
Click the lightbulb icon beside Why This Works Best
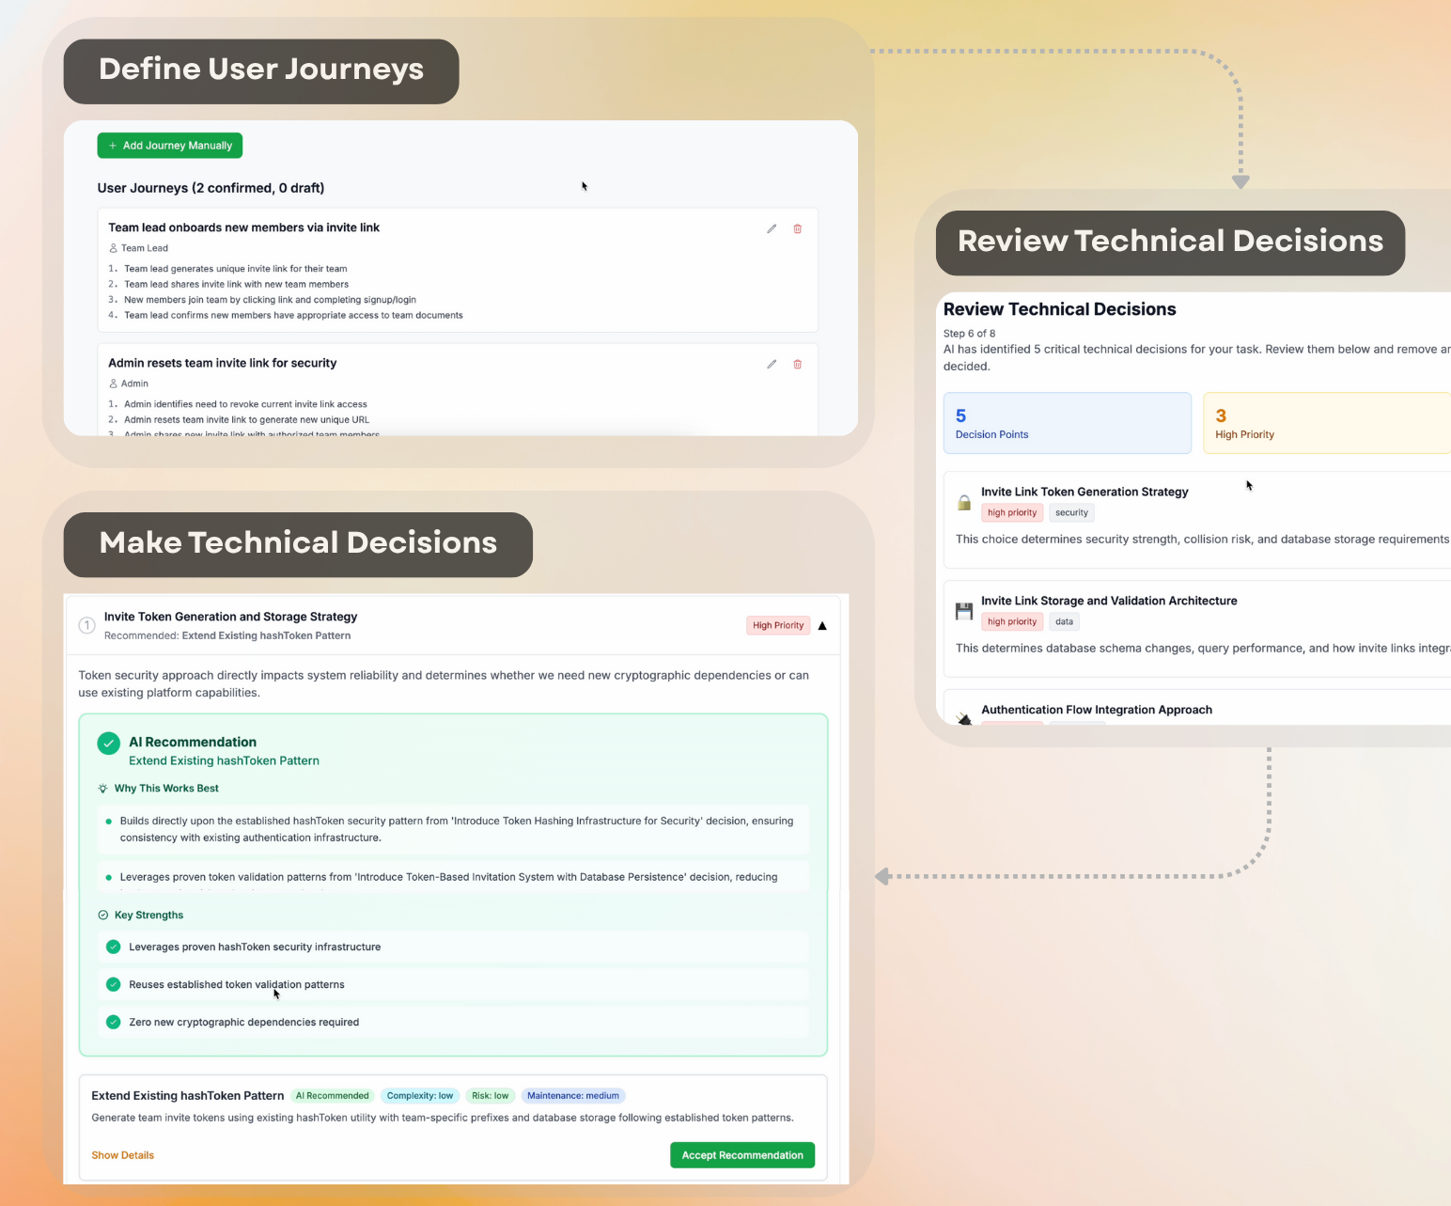pos(103,789)
